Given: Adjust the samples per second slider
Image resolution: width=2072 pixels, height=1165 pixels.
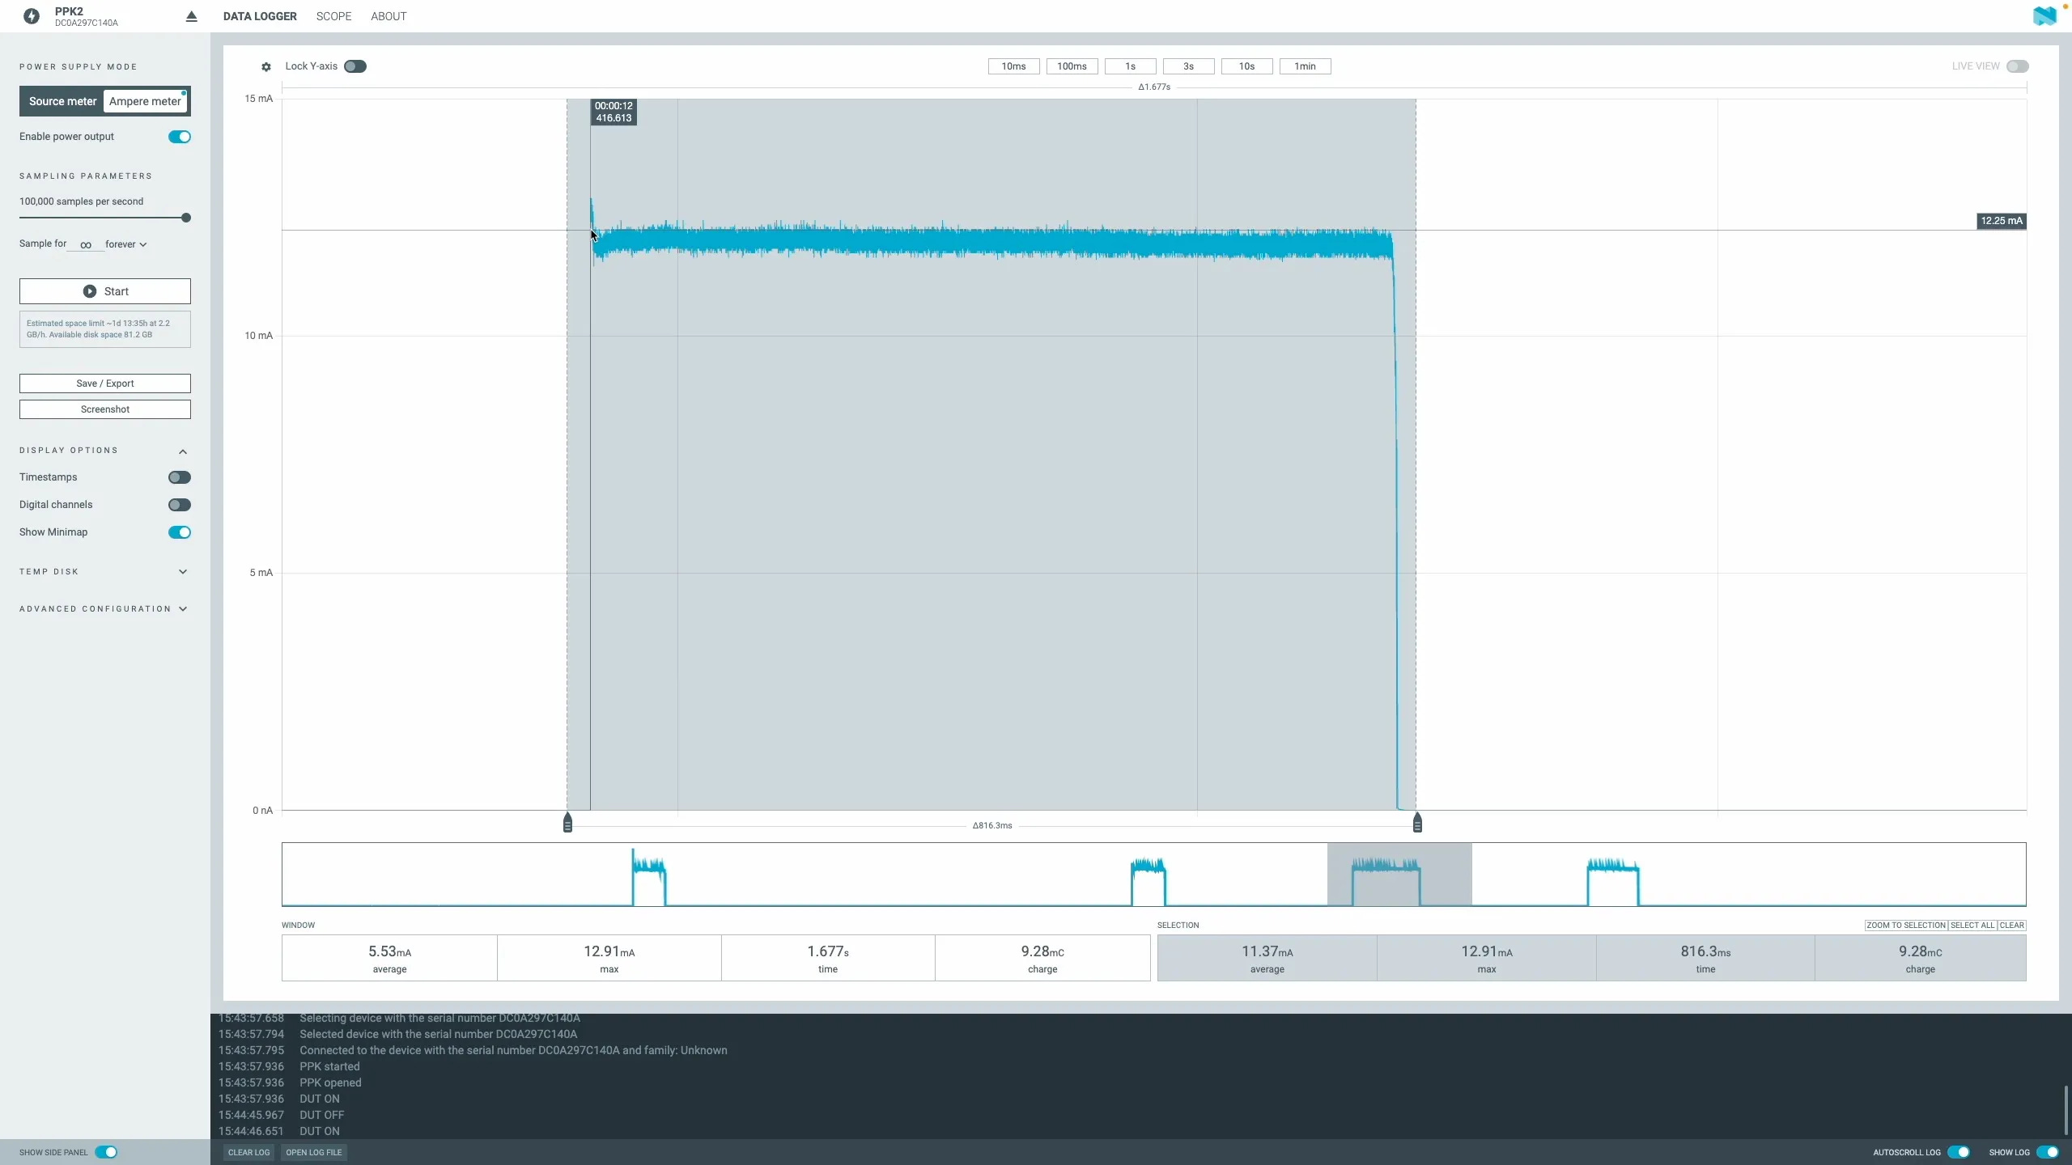Looking at the screenshot, I should click(x=186, y=218).
